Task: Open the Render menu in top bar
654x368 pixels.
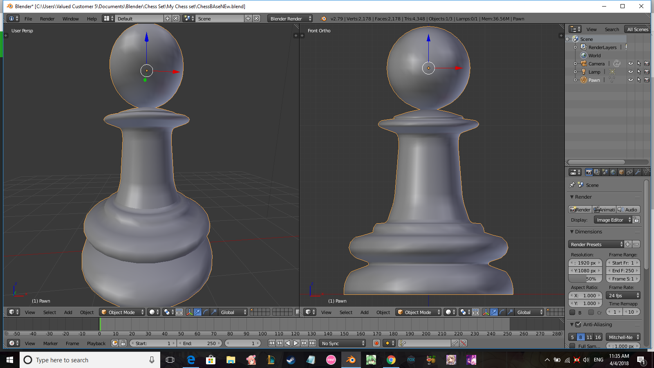Action: pos(47,18)
